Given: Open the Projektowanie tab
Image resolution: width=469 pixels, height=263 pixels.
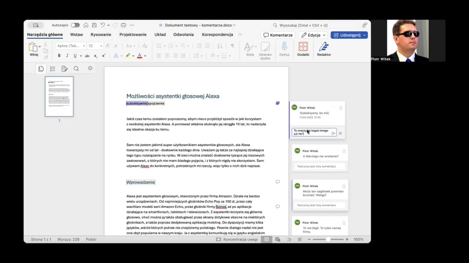Looking at the screenshot, I should pyautogui.click(x=133, y=34).
